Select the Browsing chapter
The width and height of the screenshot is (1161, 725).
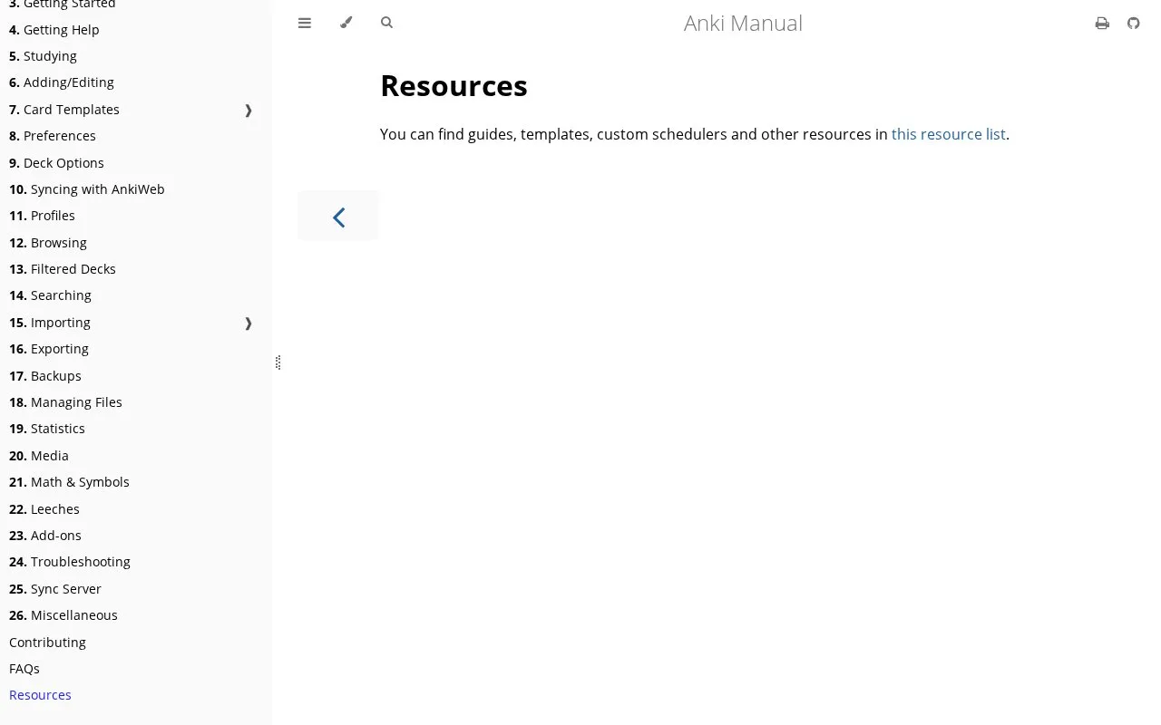click(x=48, y=243)
